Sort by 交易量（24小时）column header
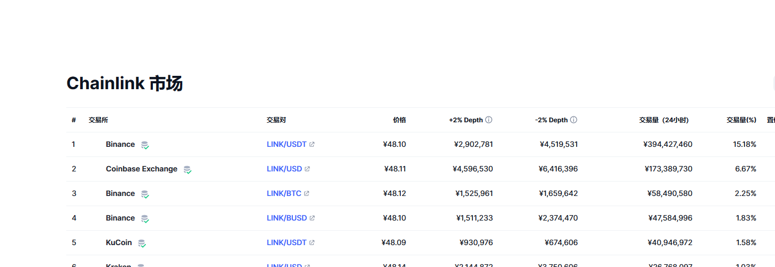The height and width of the screenshot is (267, 775). coord(664,120)
